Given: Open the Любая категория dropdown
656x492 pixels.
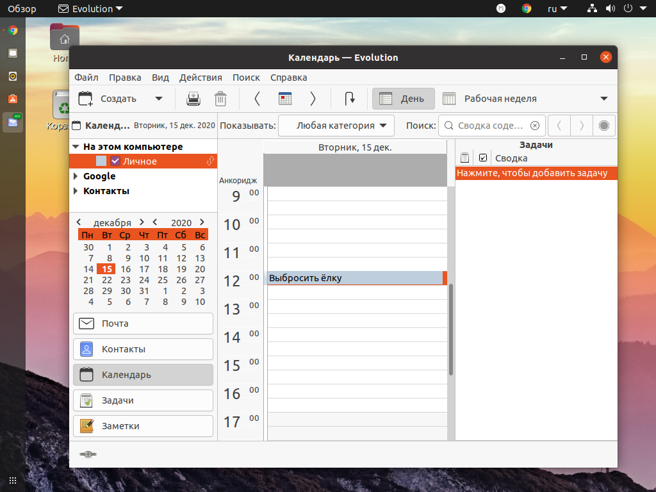Looking at the screenshot, I should click(336, 126).
